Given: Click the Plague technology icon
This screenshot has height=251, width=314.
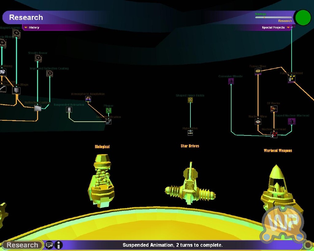Looking at the screenshot, I should (x=109, y=110).
